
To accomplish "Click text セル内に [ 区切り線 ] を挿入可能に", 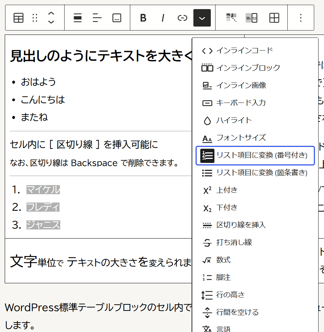I will tap(84, 145).
